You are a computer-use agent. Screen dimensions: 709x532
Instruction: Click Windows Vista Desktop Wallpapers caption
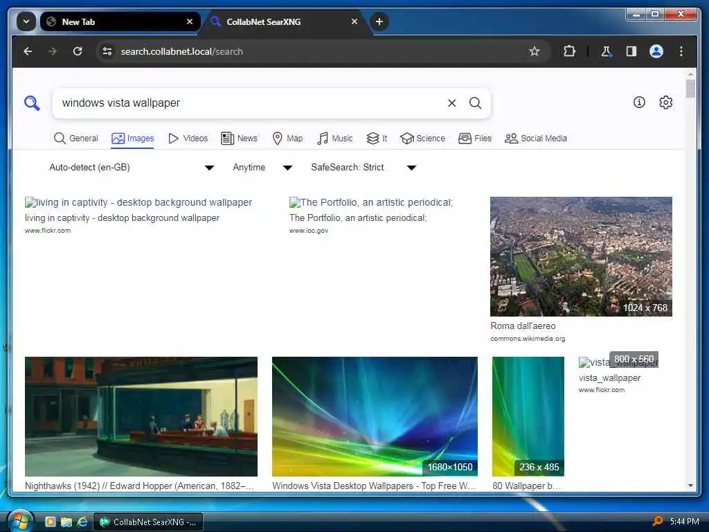pyautogui.click(x=374, y=486)
